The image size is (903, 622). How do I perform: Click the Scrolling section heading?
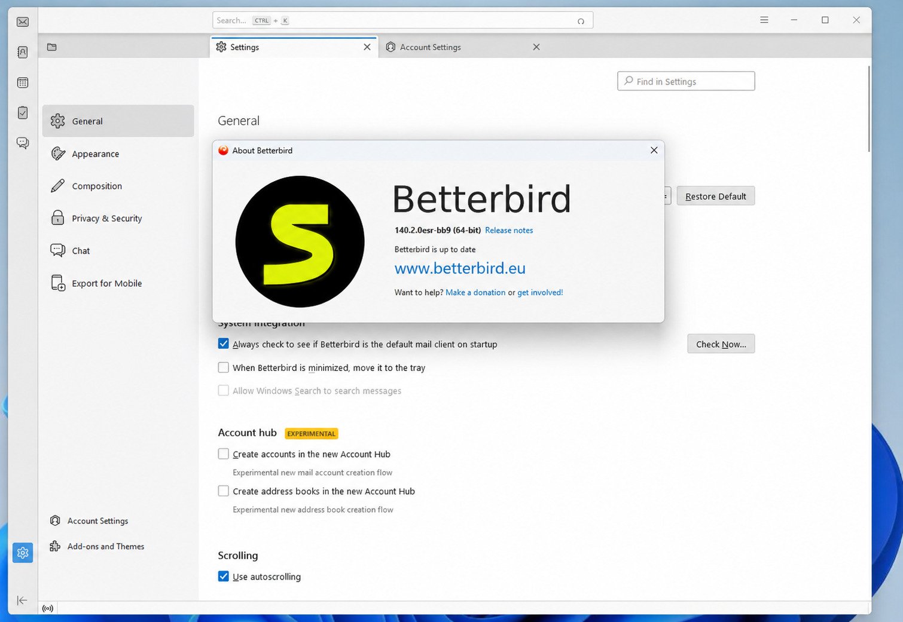(x=238, y=555)
